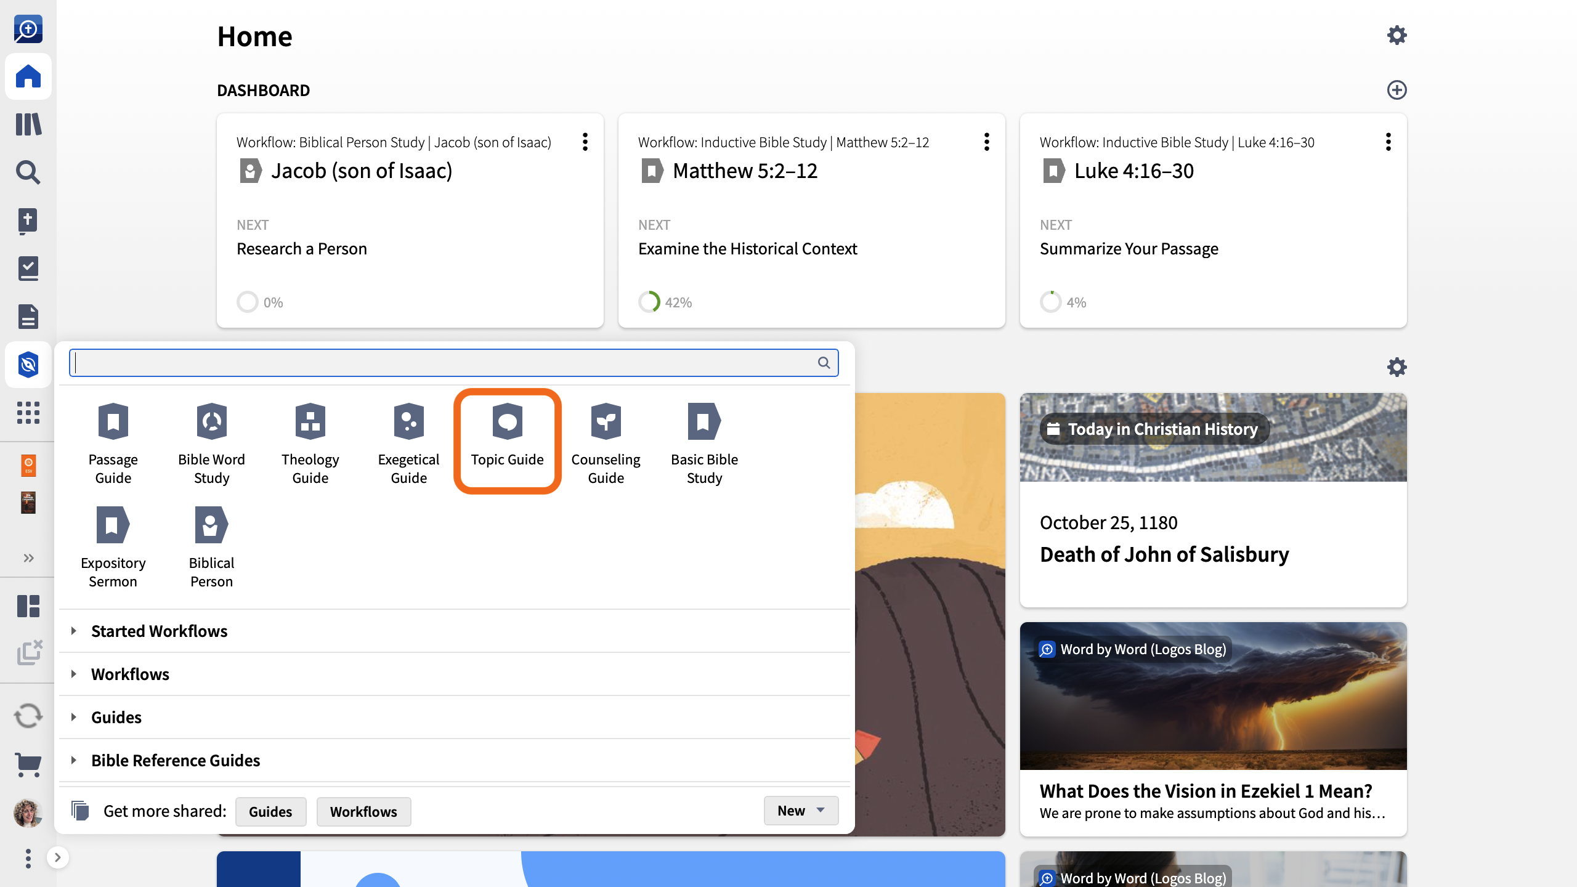Open the Documents icon in sidebar
This screenshot has width=1577, height=887.
point(28,317)
